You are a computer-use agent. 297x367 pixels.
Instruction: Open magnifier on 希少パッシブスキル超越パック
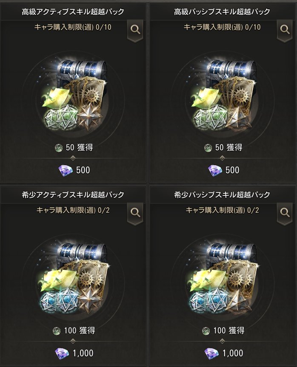click(x=285, y=213)
